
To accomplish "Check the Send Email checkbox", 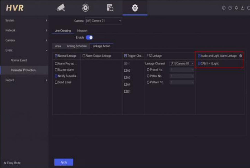I will point(56,82).
